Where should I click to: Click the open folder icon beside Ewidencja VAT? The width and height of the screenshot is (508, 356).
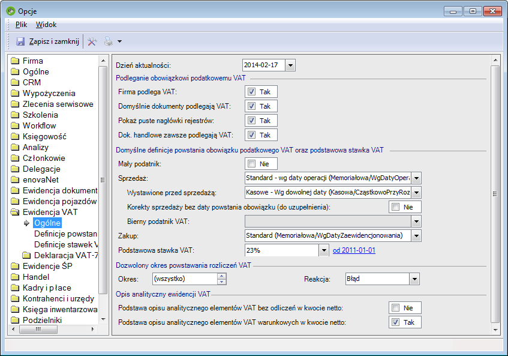pyautogui.click(x=15, y=212)
